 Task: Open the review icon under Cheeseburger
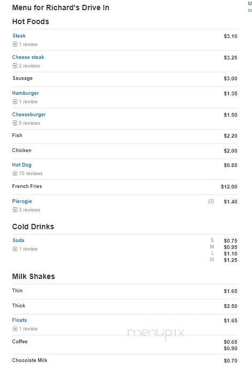pos(15,123)
